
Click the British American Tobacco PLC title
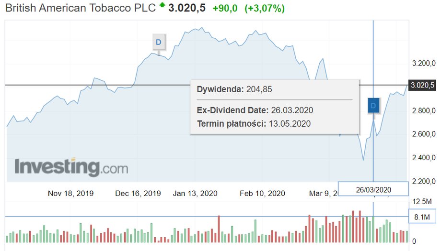coord(81,8)
